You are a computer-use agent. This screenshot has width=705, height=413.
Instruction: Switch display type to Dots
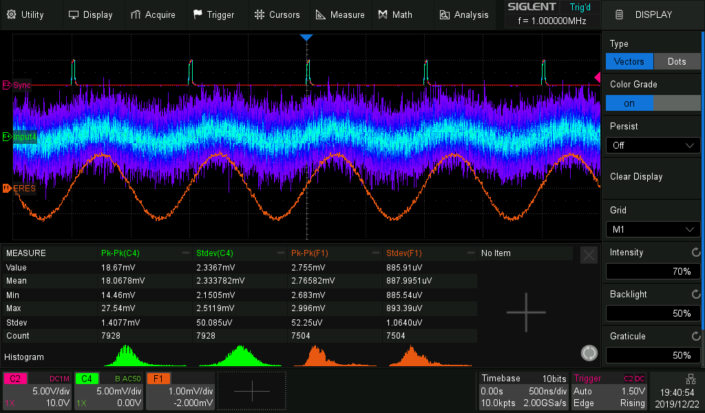[677, 61]
